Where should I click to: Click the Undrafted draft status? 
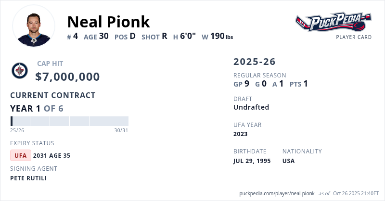pos(251,107)
